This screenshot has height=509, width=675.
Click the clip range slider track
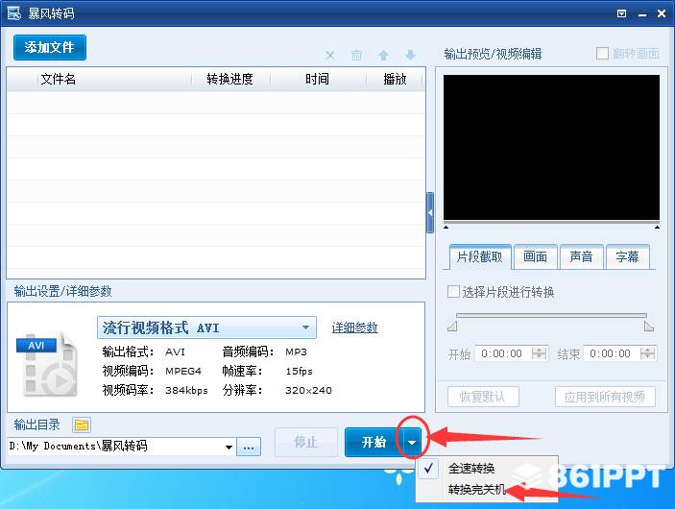click(551, 316)
